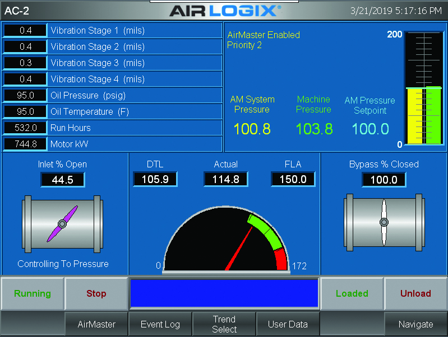Click the Inlet % Open label

pos(62,165)
